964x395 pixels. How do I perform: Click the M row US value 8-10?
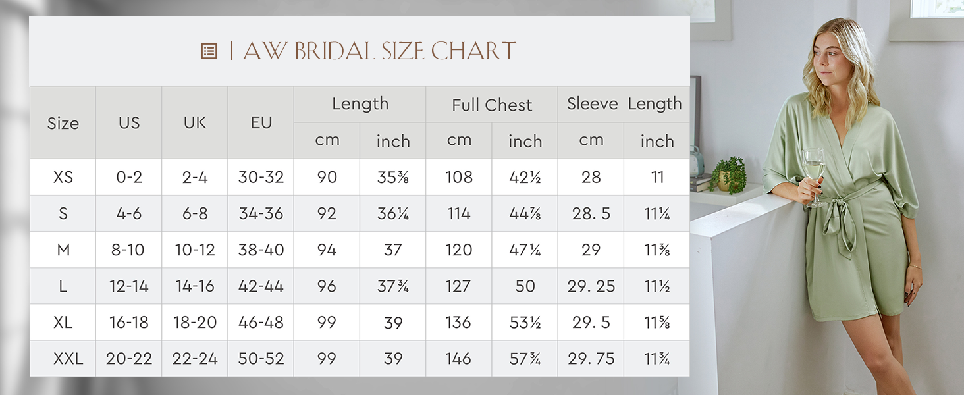[x=129, y=250]
